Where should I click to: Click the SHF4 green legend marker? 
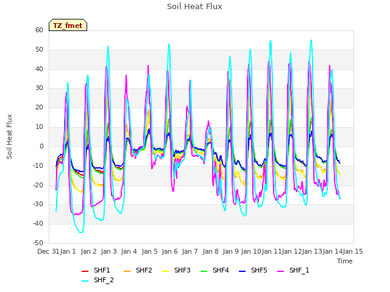pyautogui.click(x=204, y=271)
